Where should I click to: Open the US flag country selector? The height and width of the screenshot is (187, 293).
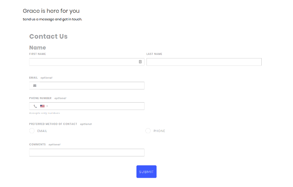pyautogui.click(x=43, y=106)
